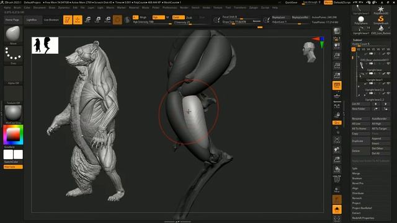The width and height of the screenshot is (397, 223).
Task: Select the SimpleBrush tool thumbnail
Action: pos(381,20)
